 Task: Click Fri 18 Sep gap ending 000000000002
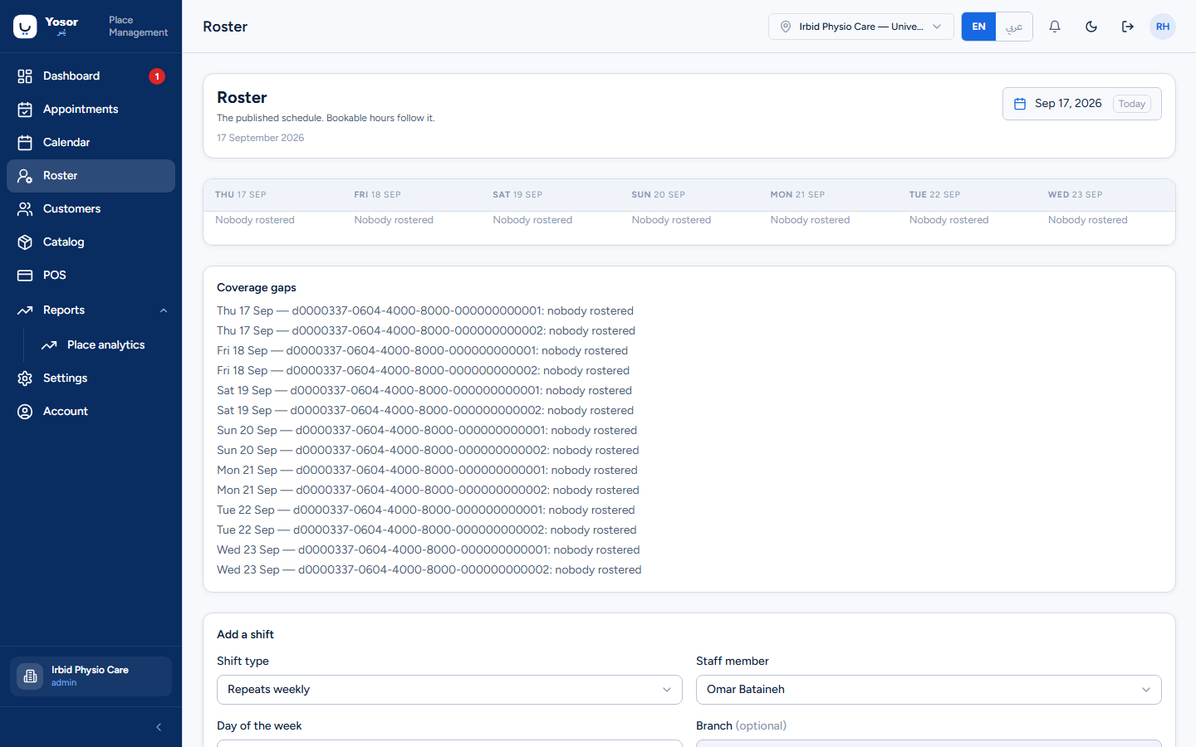click(424, 371)
